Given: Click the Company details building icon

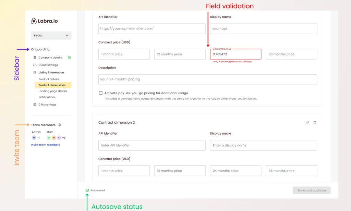Looking at the screenshot, I should [x=35, y=58].
